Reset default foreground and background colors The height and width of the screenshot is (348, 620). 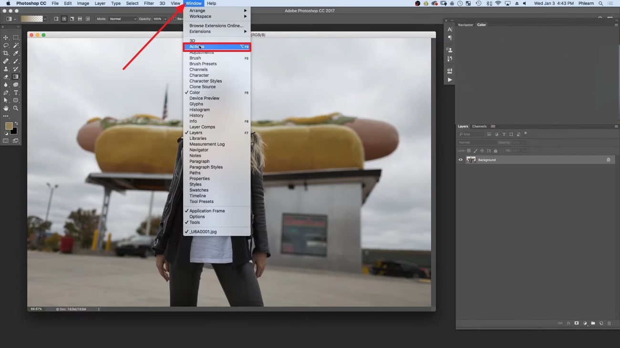6,134
